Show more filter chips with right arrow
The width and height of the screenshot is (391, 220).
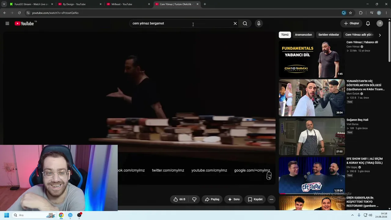pyautogui.click(x=380, y=35)
